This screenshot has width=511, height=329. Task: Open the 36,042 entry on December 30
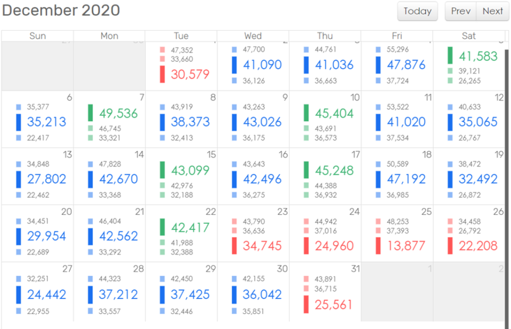pyautogui.click(x=262, y=294)
